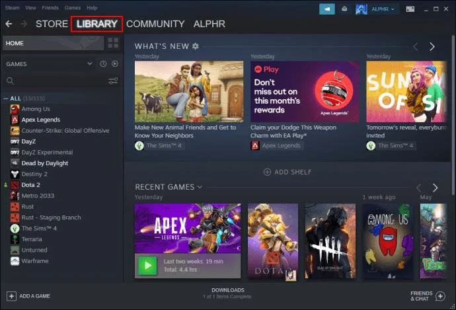The height and width of the screenshot is (310, 456).
Task: Open the Sims 4 tag under first news
Action: 159,145
